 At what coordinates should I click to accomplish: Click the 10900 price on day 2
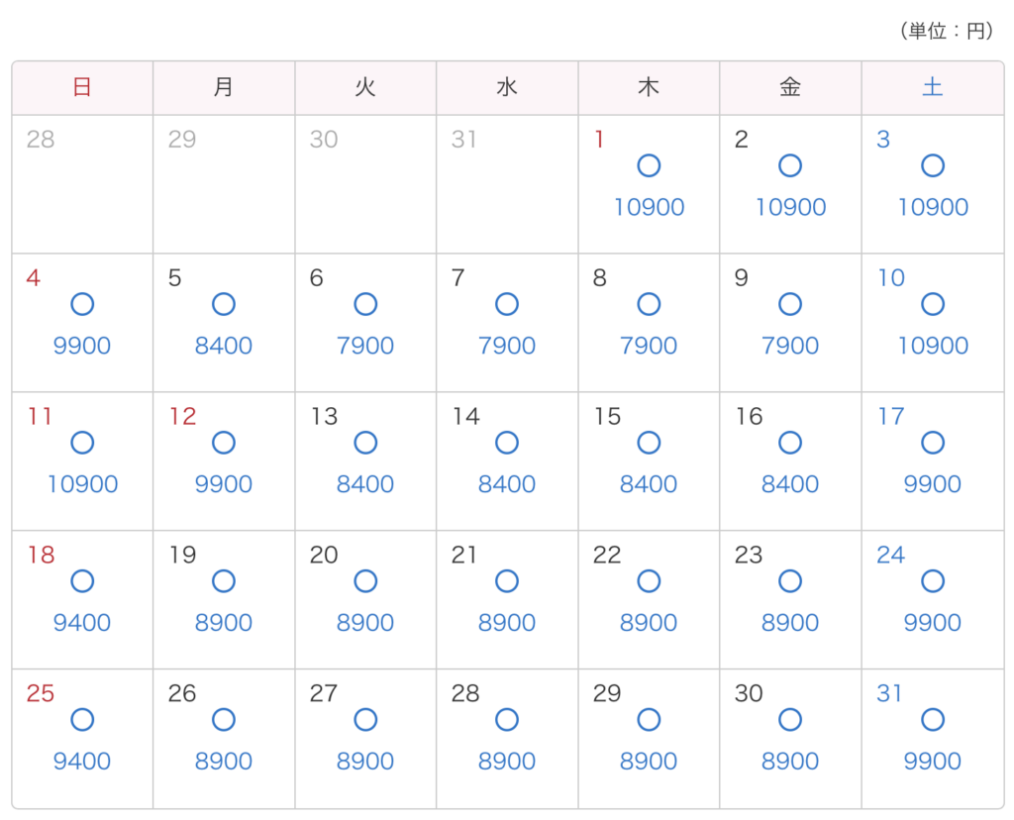click(x=790, y=207)
